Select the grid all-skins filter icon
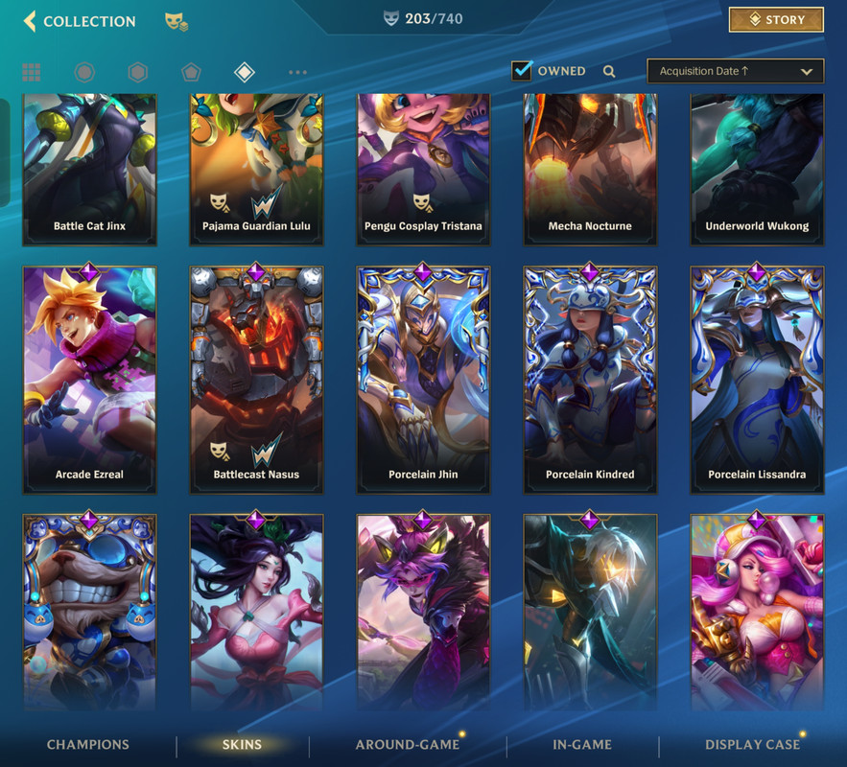 (32, 72)
